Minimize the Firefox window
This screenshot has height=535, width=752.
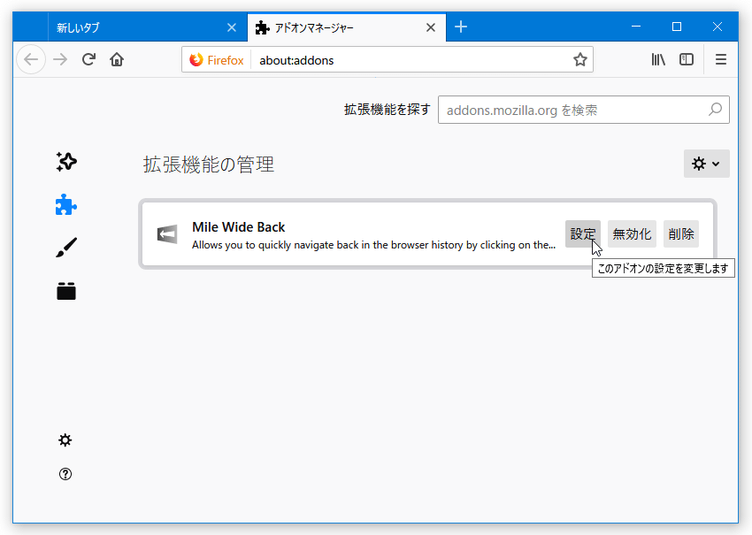click(x=636, y=27)
